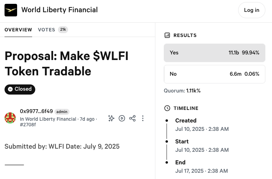The height and width of the screenshot is (179, 272).
Task: Open the World Liberty Financial space title
Action: tap(59, 10)
